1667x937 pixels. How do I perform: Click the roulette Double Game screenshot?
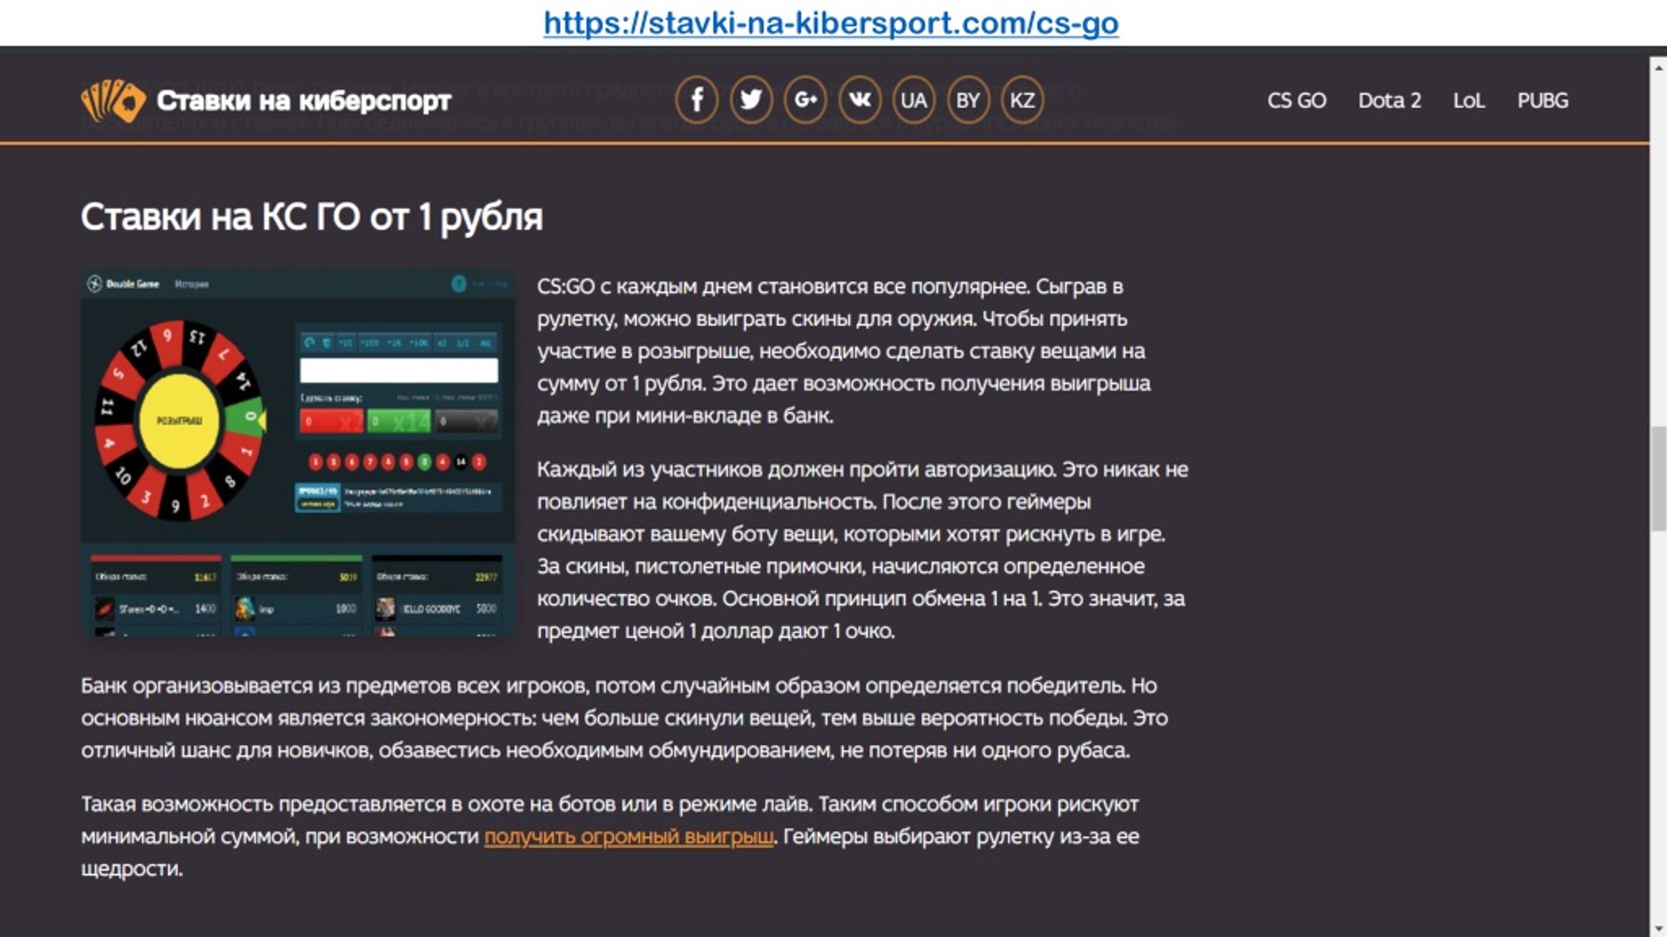click(298, 454)
